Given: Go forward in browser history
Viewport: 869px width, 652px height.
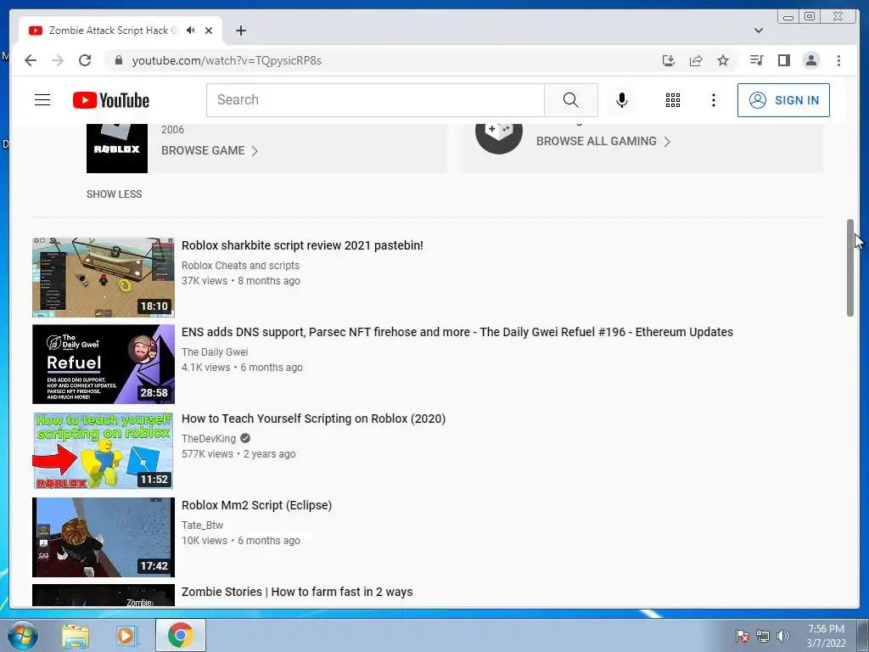Looking at the screenshot, I should (x=58, y=60).
